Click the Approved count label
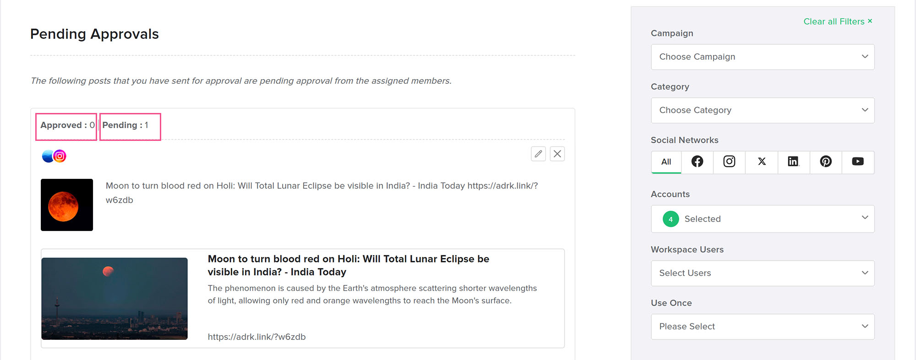Viewport: 916px width, 360px height. click(67, 125)
